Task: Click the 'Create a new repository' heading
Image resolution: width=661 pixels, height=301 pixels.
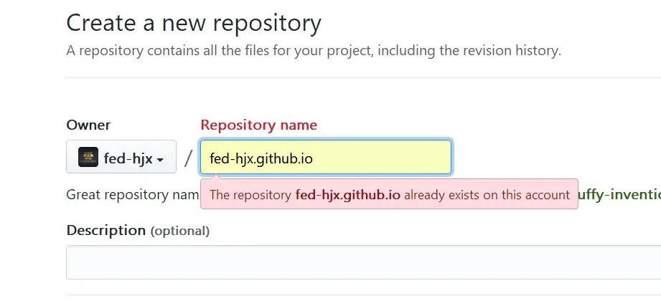Action: (194, 23)
